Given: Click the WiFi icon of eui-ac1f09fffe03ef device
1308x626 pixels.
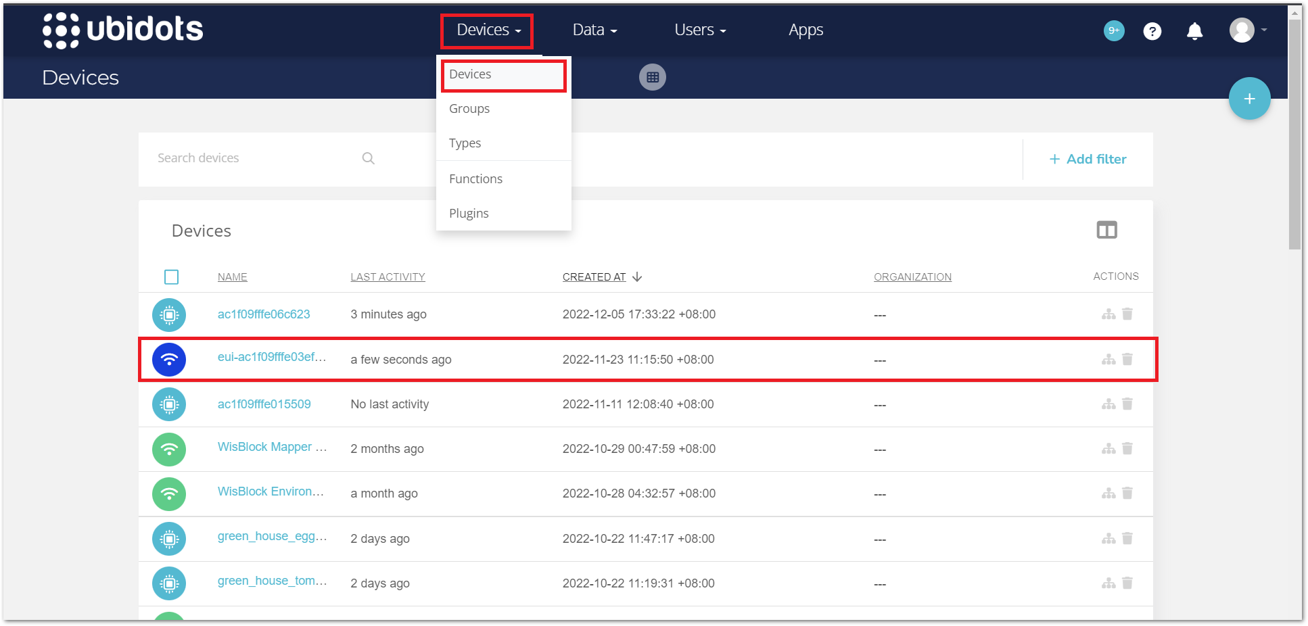Looking at the screenshot, I should tap(169, 359).
